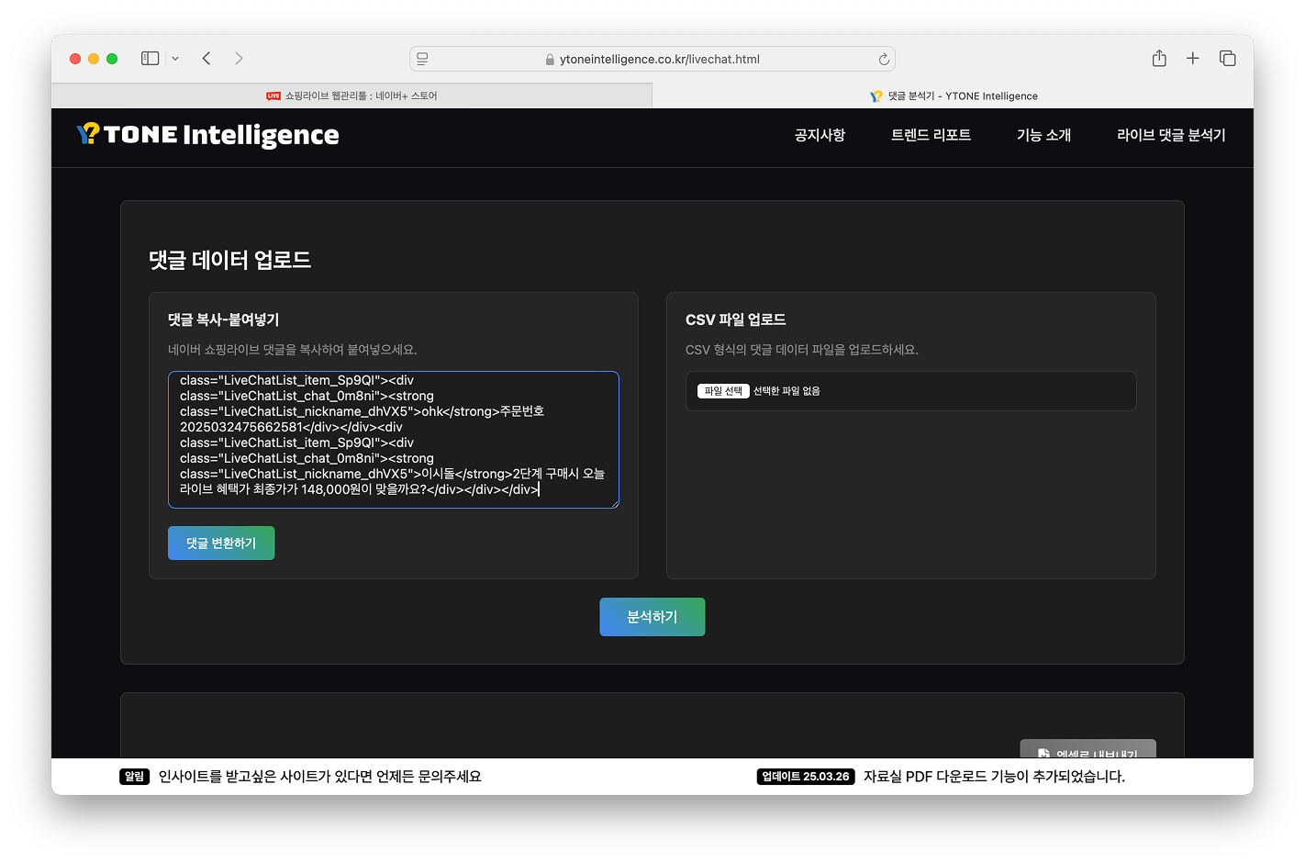The image size is (1305, 863).
Task: Focus the ytoneintelligence.co.kr address field
Action: (652, 59)
